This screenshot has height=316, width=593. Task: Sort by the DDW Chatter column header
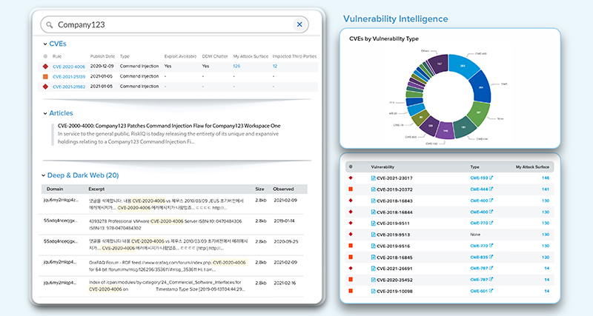215,56
